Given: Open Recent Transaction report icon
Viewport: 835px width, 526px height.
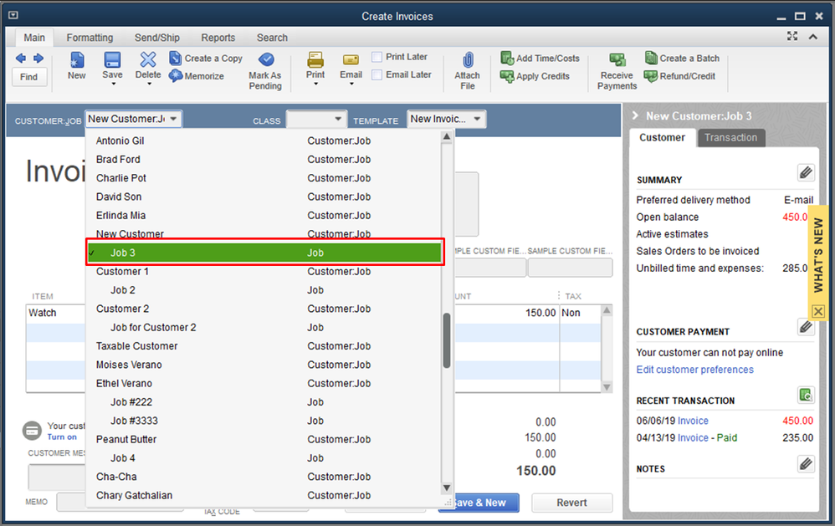Looking at the screenshot, I should [x=806, y=395].
